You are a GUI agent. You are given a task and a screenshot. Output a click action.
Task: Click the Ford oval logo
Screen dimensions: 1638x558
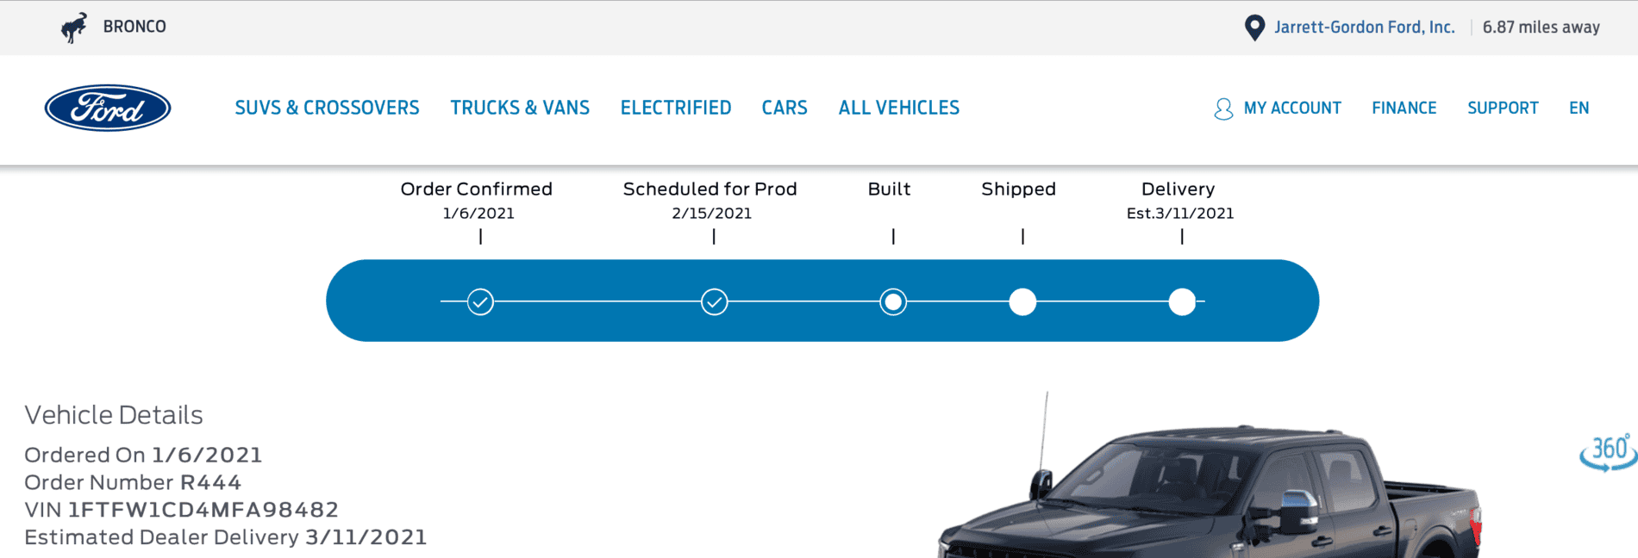(108, 108)
